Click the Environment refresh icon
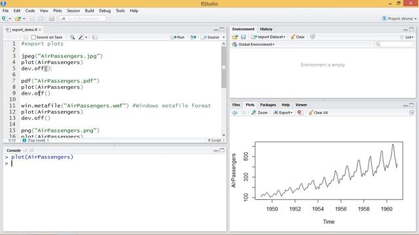Viewport: 419px width, 235px height. [x=312, y=37]
